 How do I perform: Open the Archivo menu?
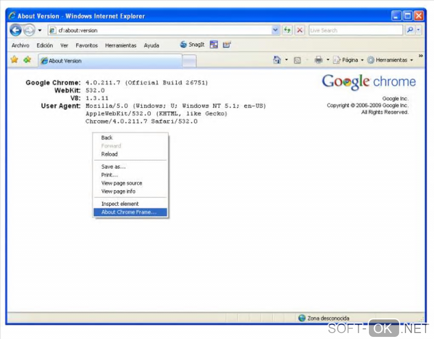(20, 46)
